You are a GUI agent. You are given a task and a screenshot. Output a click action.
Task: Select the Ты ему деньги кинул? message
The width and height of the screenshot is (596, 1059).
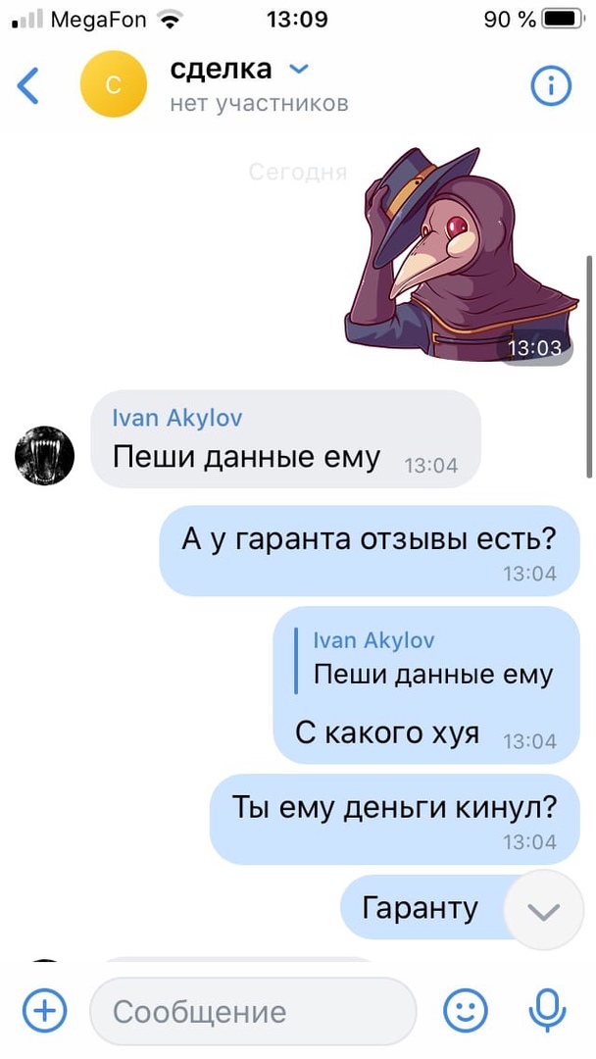pyautogui.click(x=394, y=819)
